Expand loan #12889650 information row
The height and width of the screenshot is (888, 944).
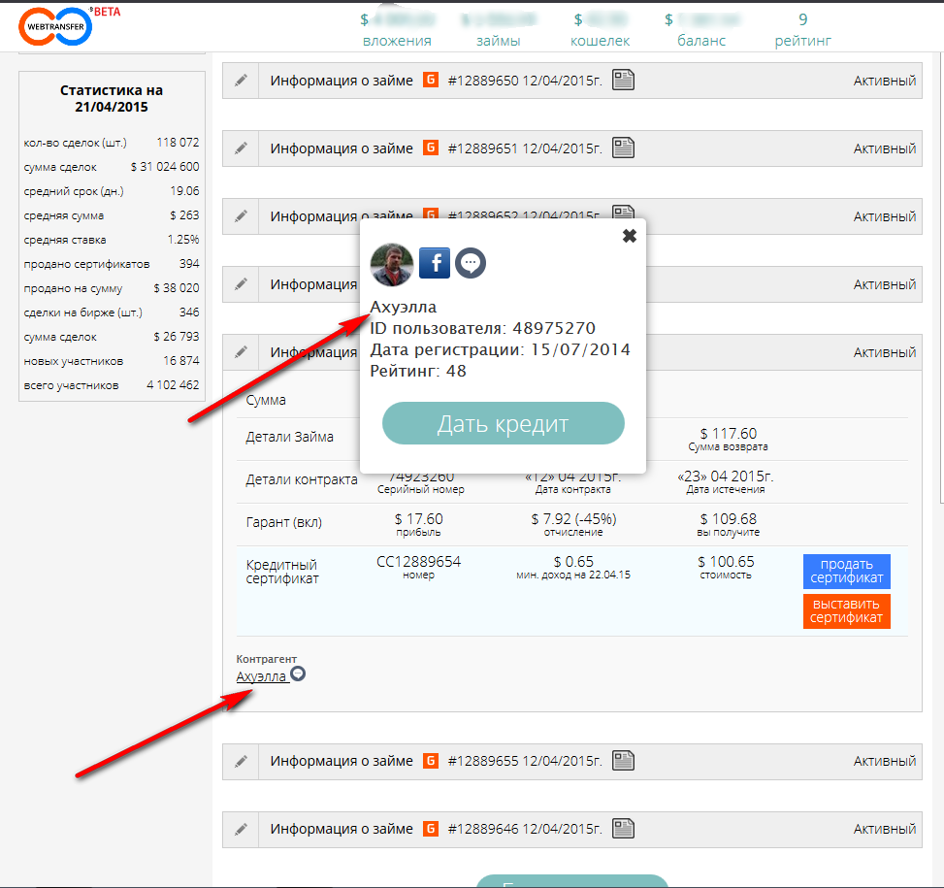coord(572,81)
